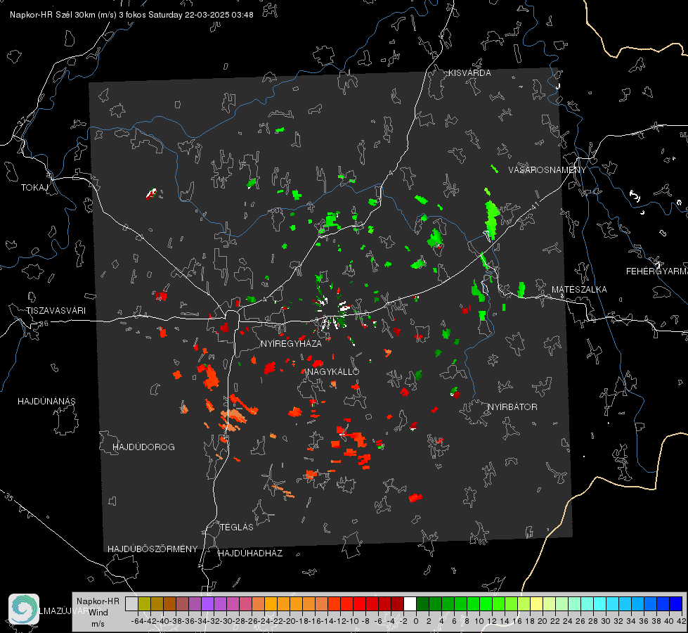Click the road number 41 on the map
The height and width of the screenshot is (633, 688).
tap(534, 205)
